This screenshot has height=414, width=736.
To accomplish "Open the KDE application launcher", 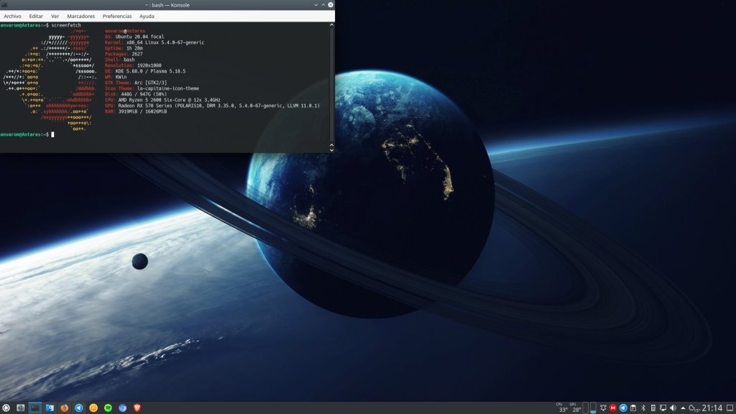I will pyautogui.click(x=6, y=408).
